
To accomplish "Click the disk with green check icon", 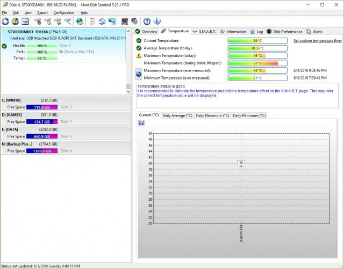I will [x=58, y=21].
